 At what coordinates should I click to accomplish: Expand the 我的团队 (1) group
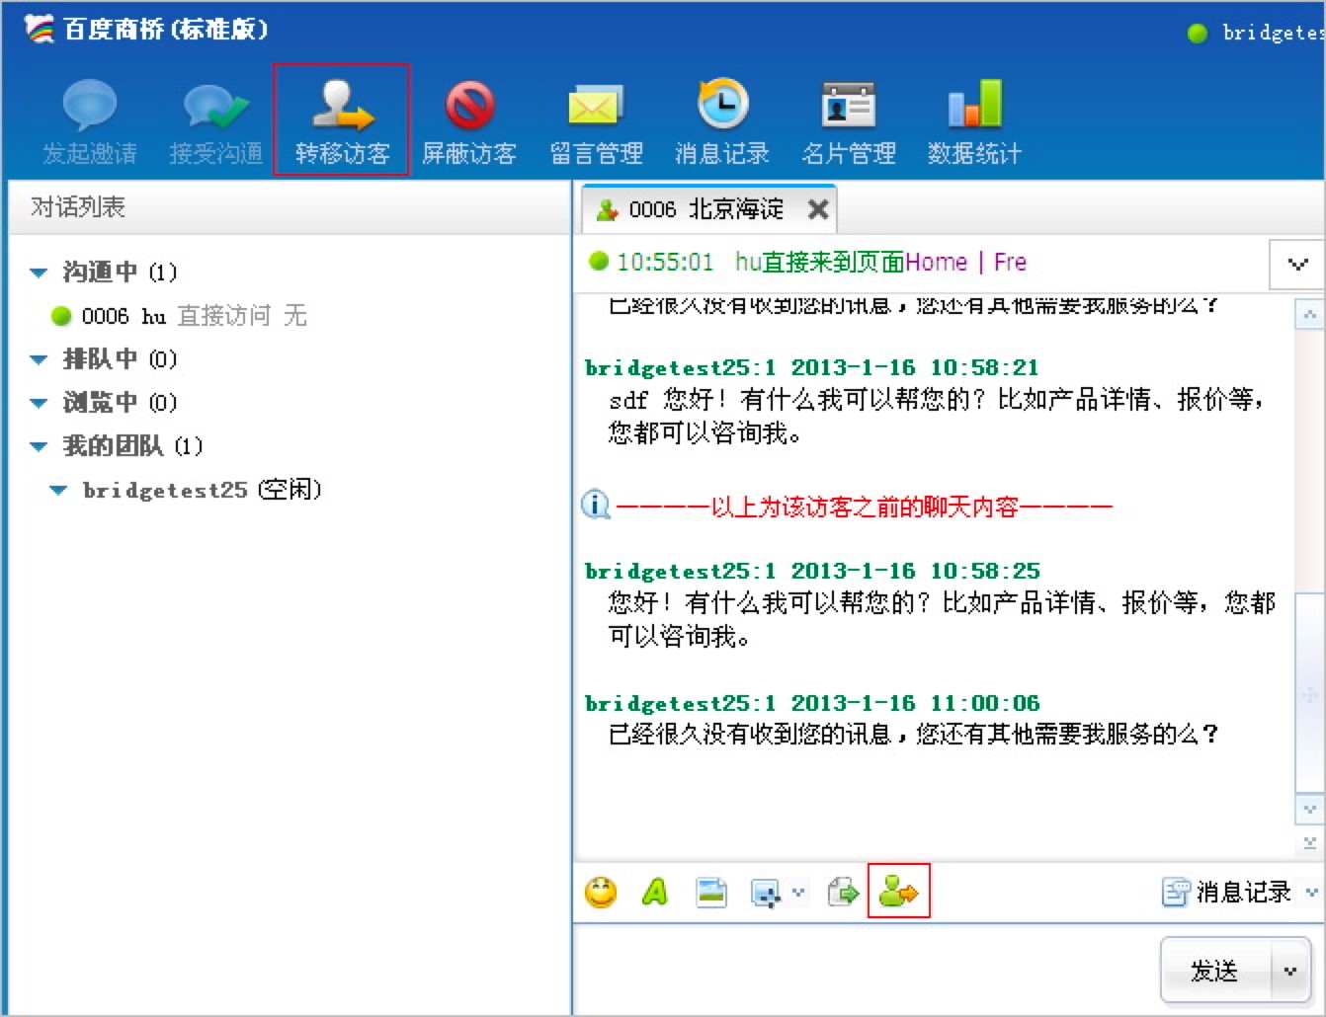(38, 446)
